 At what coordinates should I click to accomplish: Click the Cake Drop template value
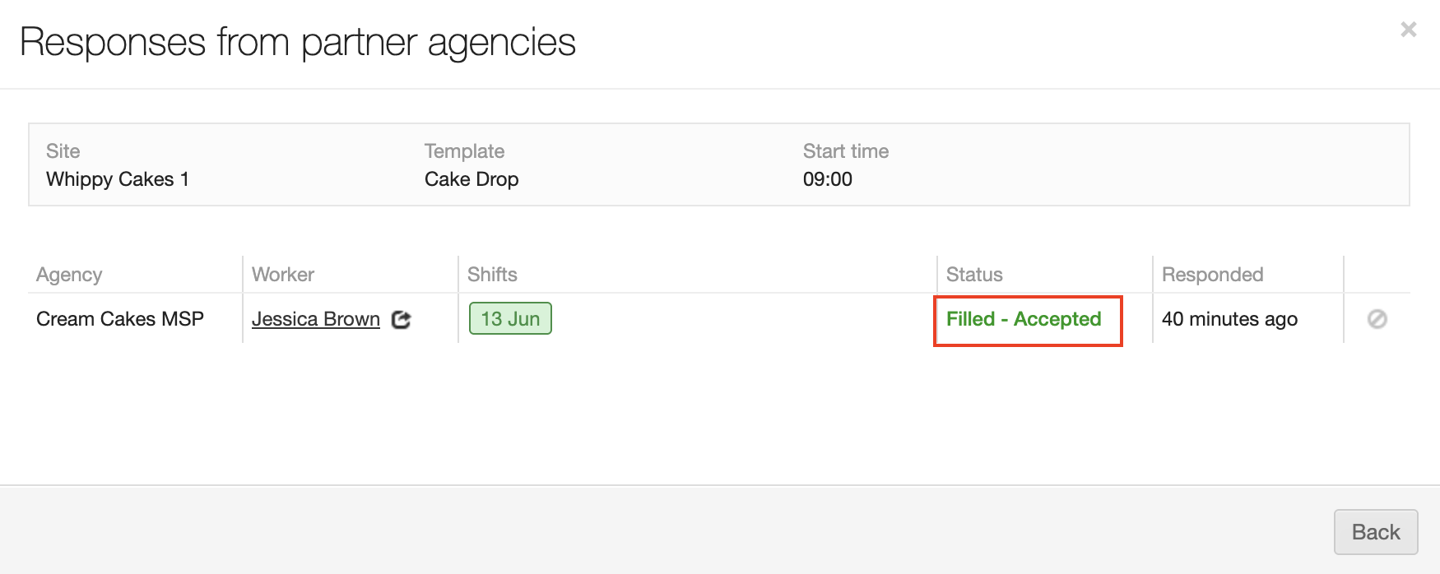coord(471,179)
